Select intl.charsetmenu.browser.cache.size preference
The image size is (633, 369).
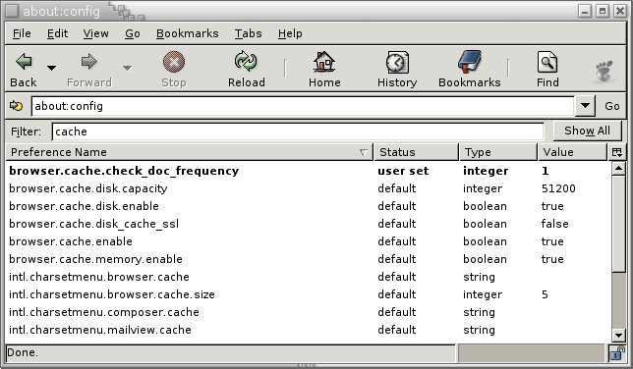[x=112, y=294]
